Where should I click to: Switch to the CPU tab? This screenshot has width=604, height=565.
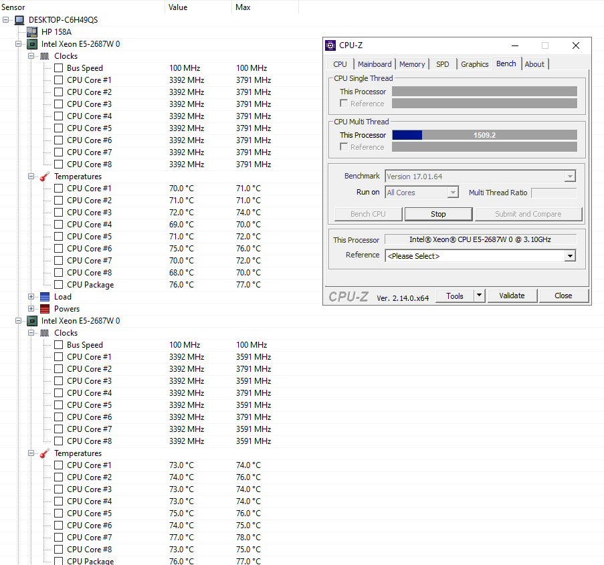(x=340, y=64)
